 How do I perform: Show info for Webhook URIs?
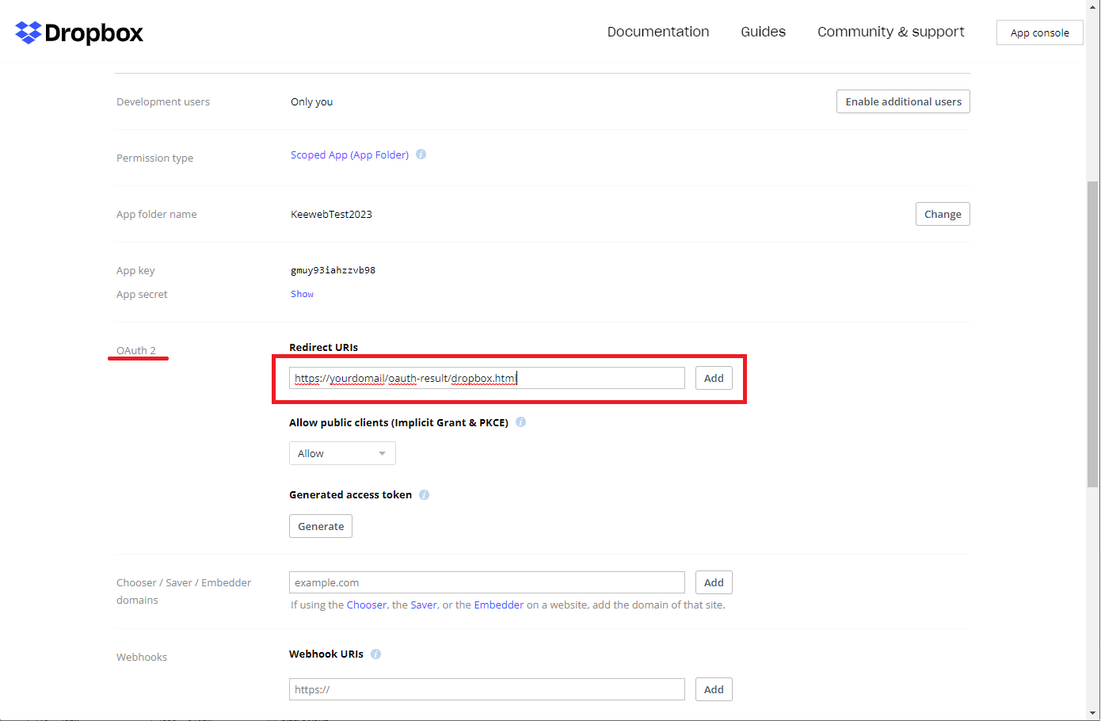(x=376, y=654)
